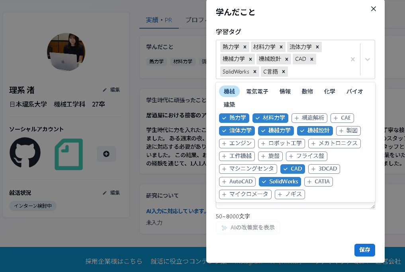This screenshot has width=405, height=272.
Task: Click the AIの改善案を表示 button
Action: (248, 227)
